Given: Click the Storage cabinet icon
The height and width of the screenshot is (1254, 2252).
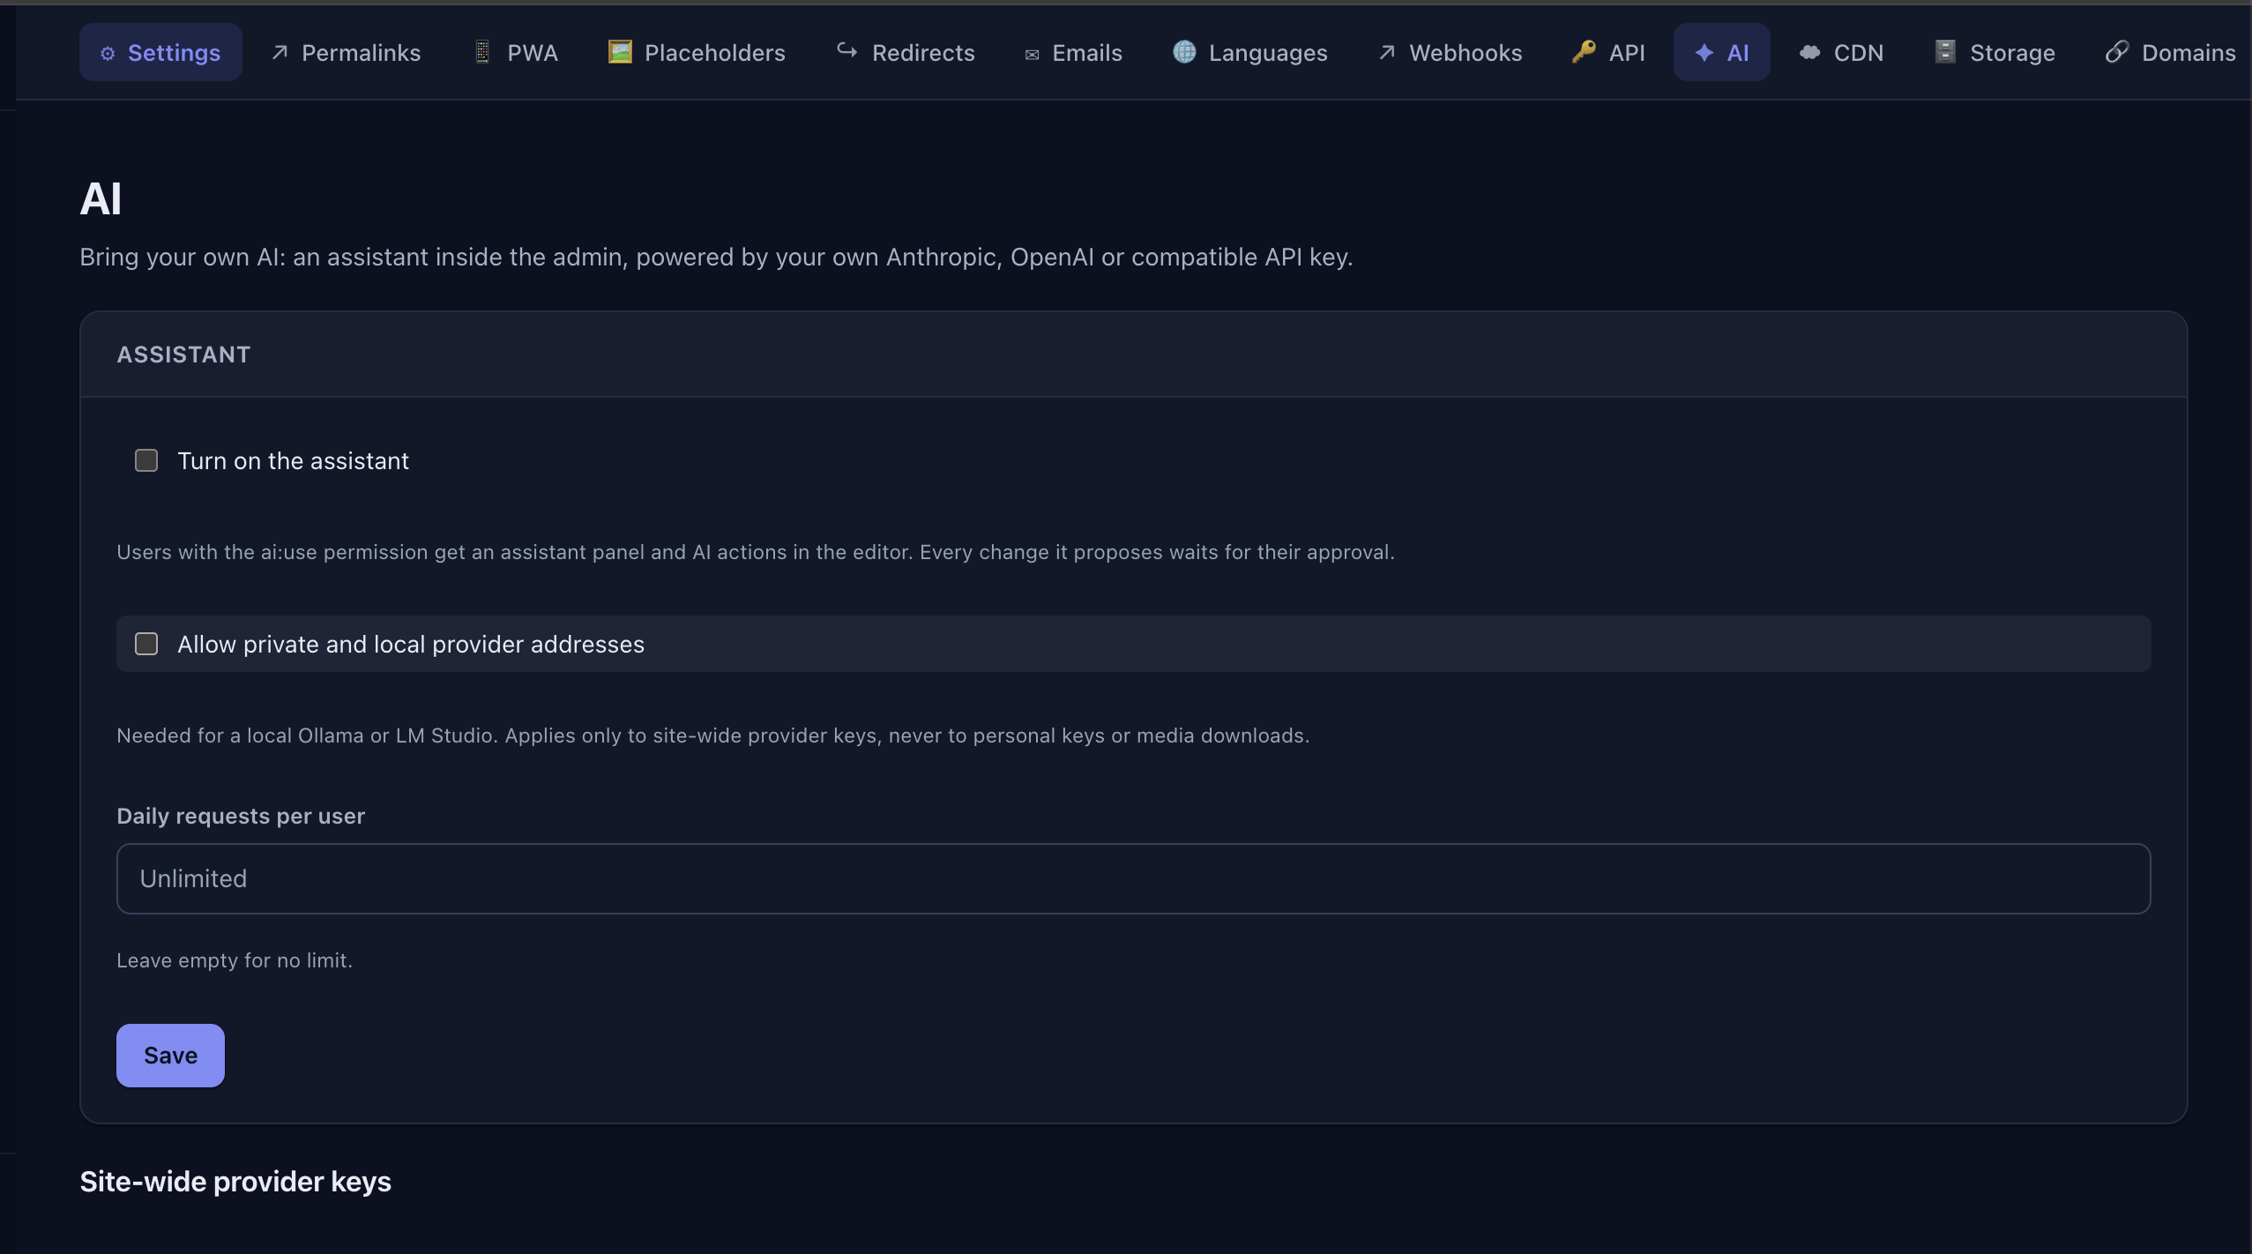Looking at the screenshot, I should pyautogui.click(x=1945, y=52).
